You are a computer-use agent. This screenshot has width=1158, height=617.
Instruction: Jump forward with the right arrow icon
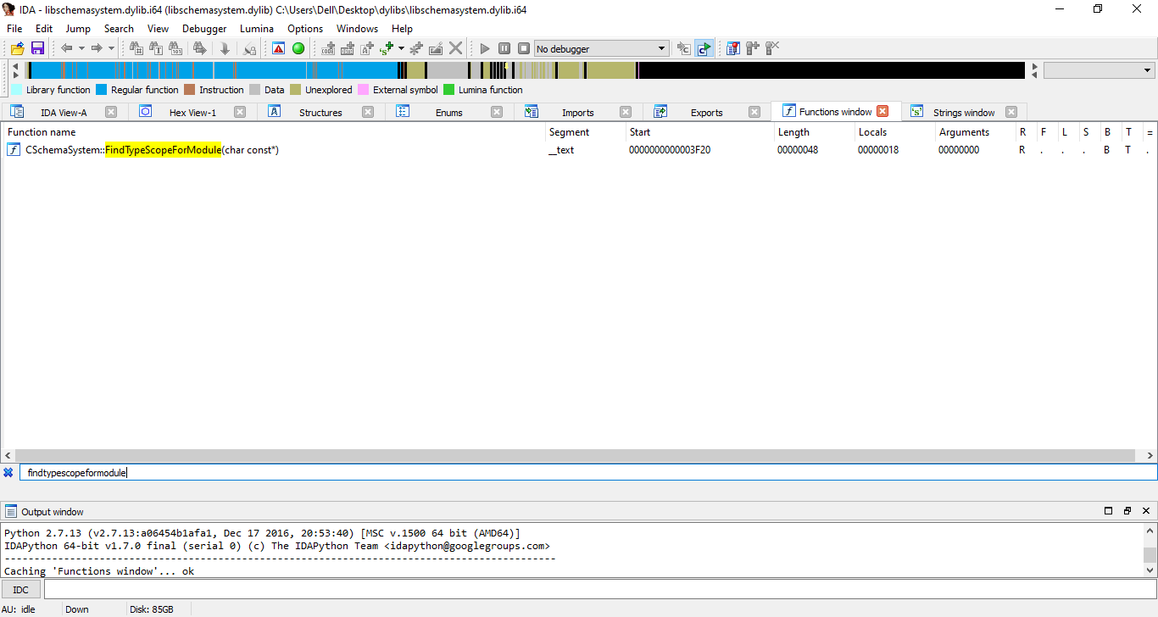(x=97, y=48)
